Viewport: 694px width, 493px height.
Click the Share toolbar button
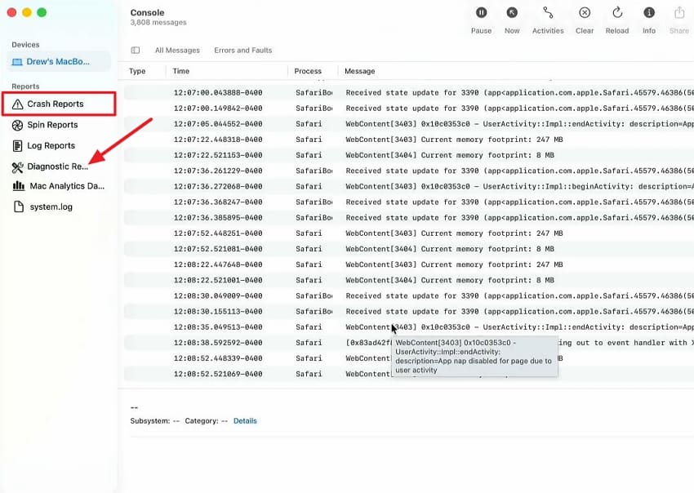point(679,20)
